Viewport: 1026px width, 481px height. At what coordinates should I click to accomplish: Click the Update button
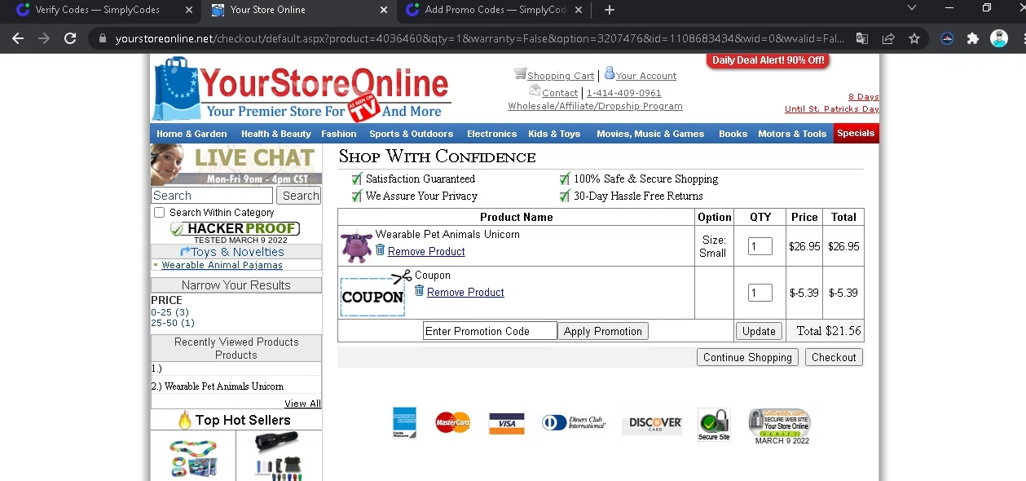coord(759,331)
